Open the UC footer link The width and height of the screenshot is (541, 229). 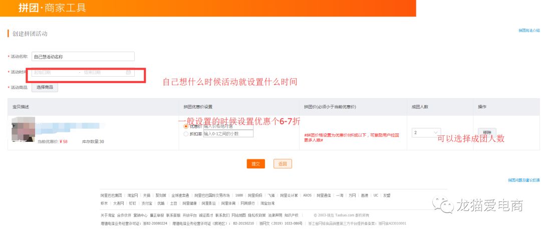[376, 195]
